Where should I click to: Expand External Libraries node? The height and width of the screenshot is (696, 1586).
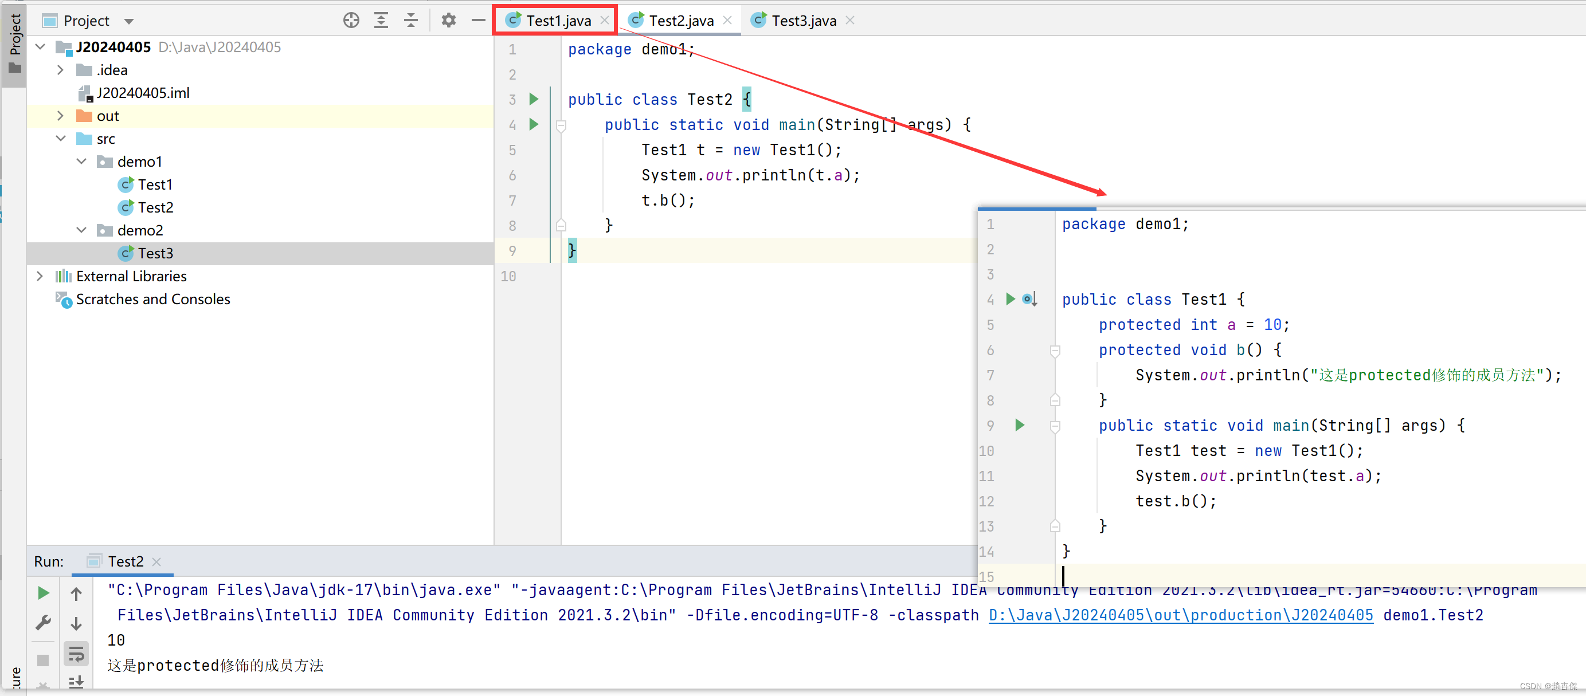pos(40,276)
